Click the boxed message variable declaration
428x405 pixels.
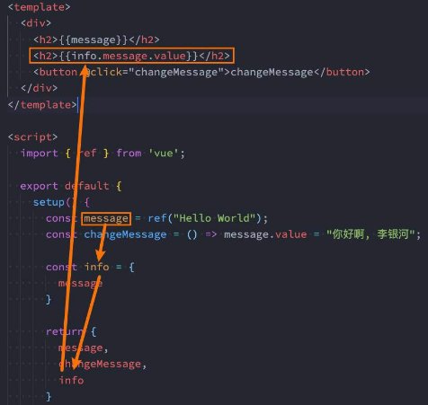coord(106,218)
